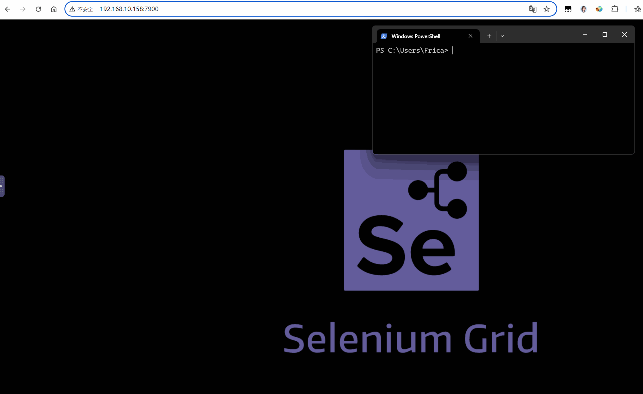
Task: Go forward to the next page
Action: pyautogui.click(x=23, y=9)
